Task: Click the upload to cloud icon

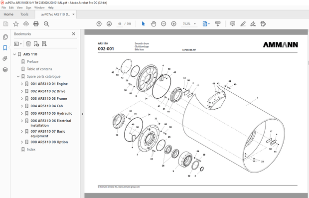Action: pos(26,24)
